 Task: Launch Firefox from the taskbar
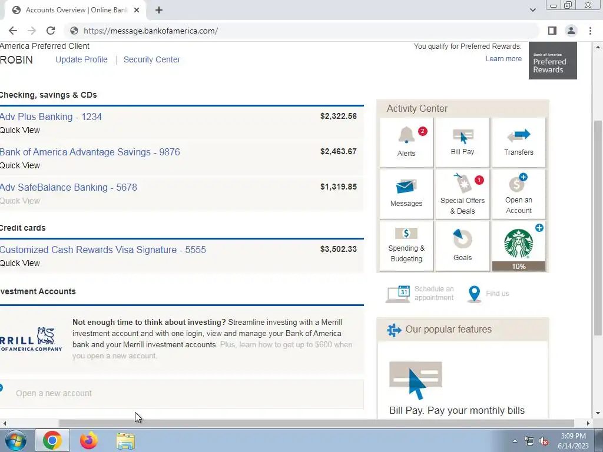point(89,440)
